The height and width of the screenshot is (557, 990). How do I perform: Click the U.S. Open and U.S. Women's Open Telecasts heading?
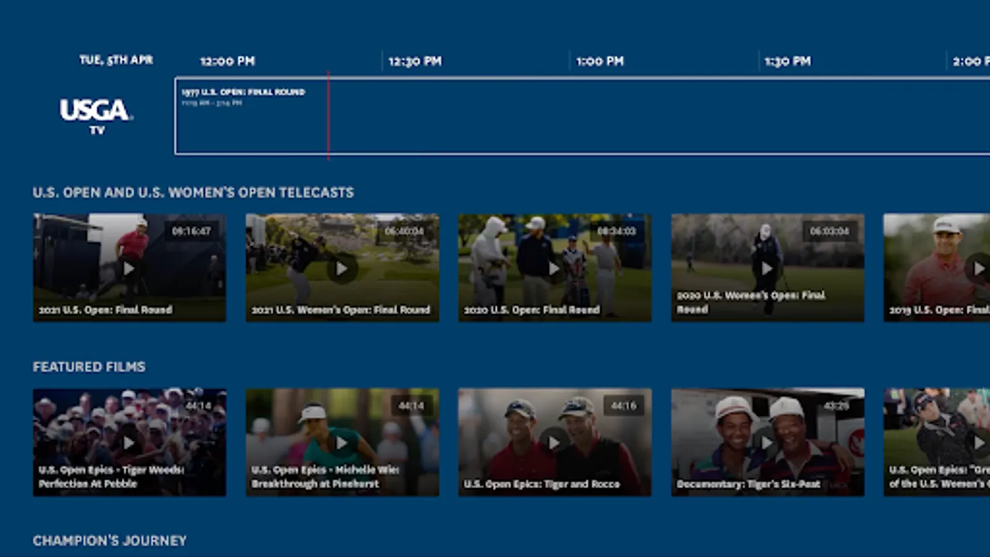pos(194,192)
